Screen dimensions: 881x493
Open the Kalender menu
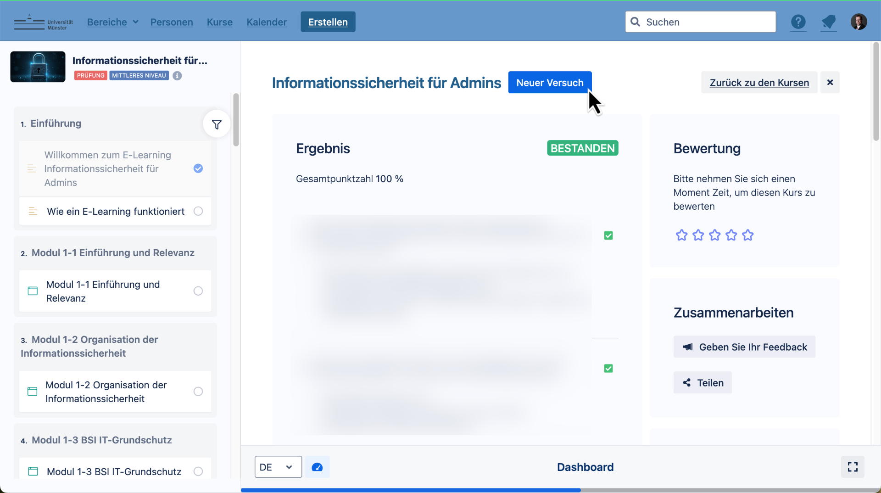point(267,22)
